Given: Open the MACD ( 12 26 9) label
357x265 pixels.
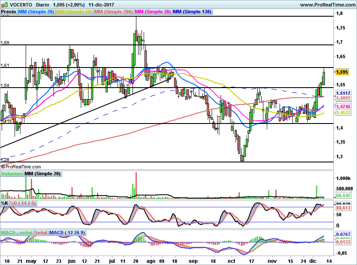Looking at the screenshot, I should point(67,233).
